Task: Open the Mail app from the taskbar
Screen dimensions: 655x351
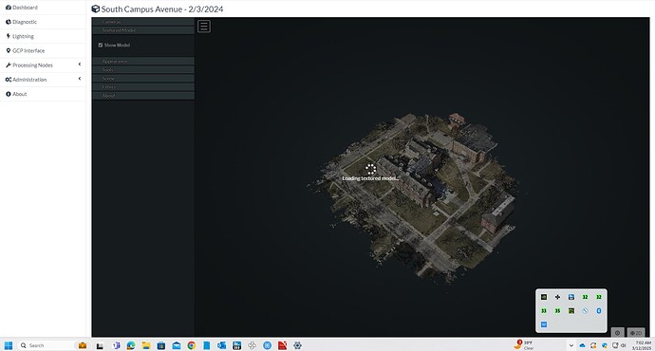Action: [177, 345]
